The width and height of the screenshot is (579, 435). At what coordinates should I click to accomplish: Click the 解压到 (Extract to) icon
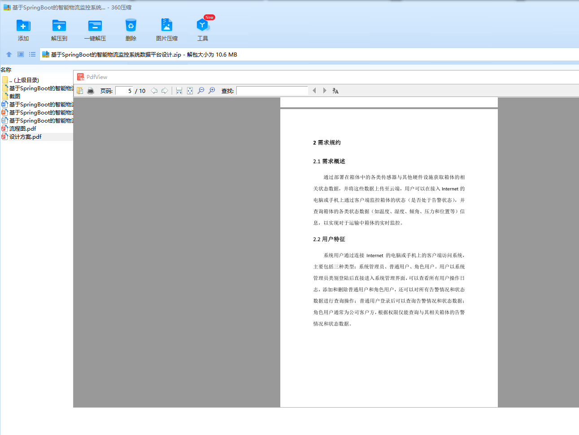click(59, 26)
